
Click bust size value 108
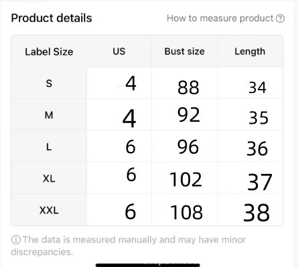pyautogui.click(x=186, y=212)
